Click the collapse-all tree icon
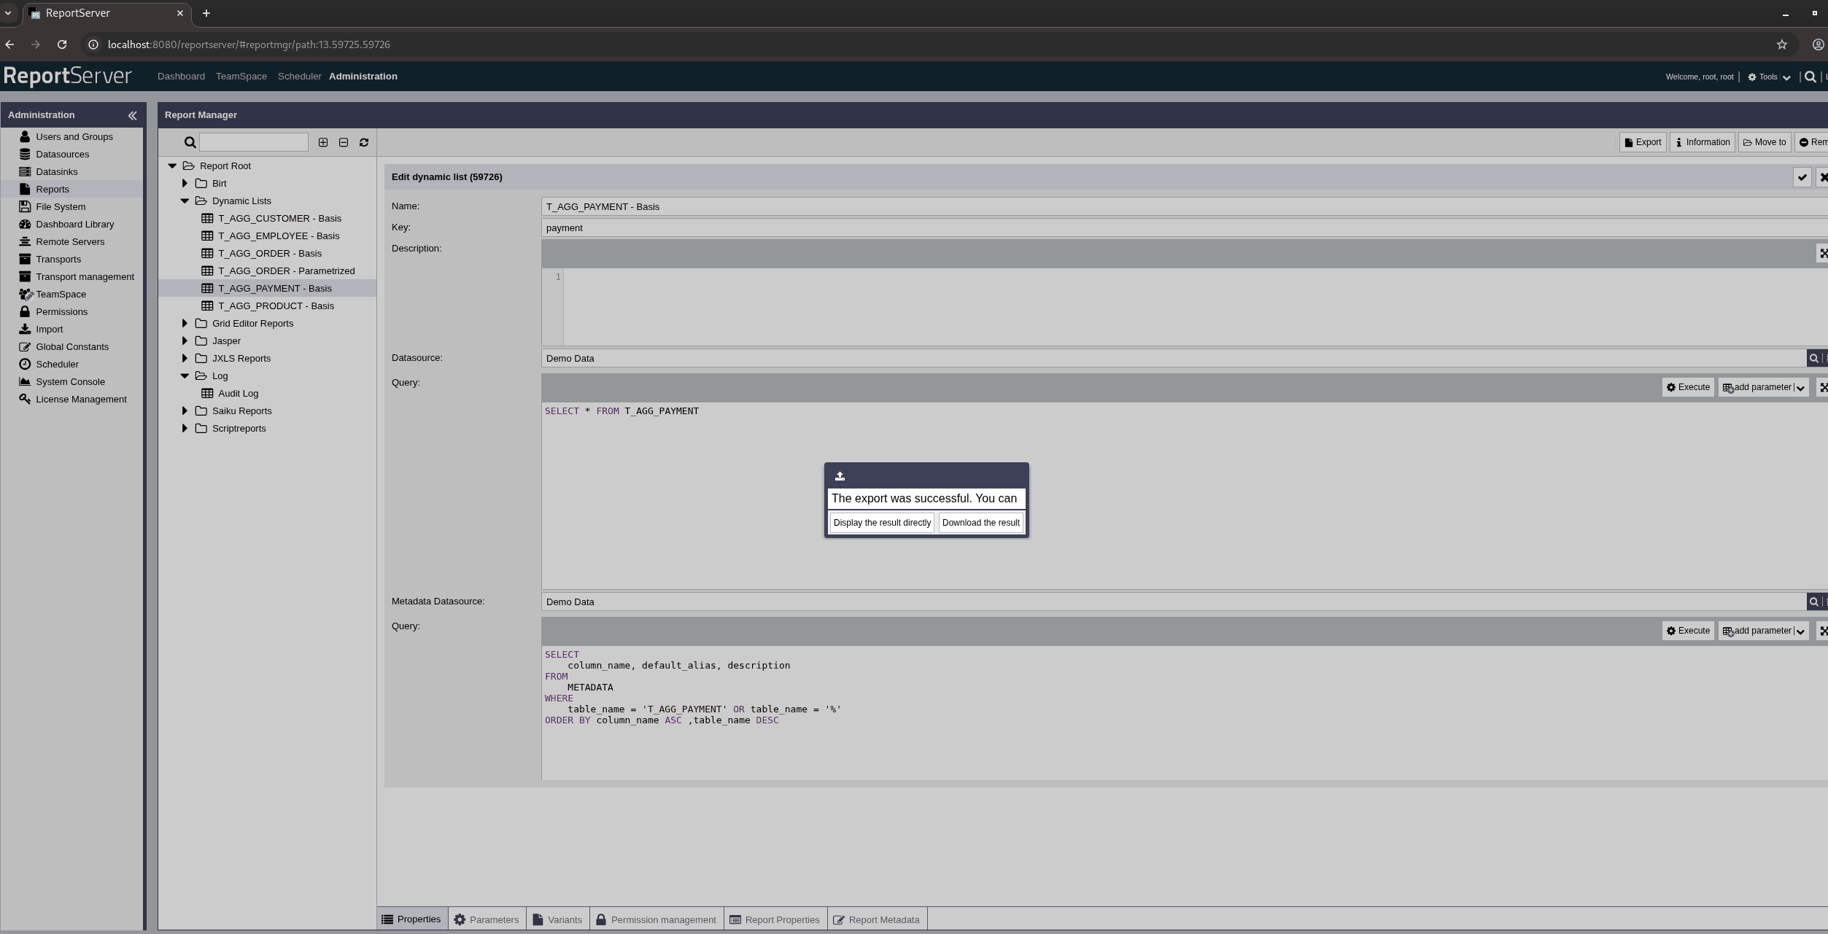 [x=344, y=142]
